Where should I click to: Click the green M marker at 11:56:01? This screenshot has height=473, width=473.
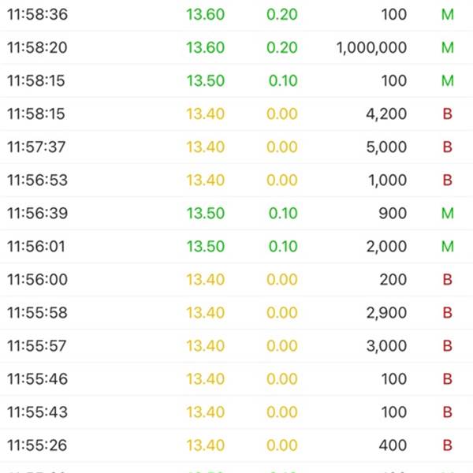[x=448, y=247]
